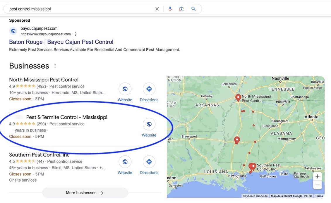
Task: Start voice search with microphone icon
Action: (x=170, y=9)
